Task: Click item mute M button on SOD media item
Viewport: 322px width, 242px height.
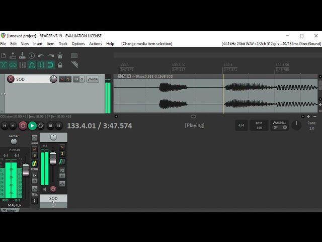Action: point(124,76)
